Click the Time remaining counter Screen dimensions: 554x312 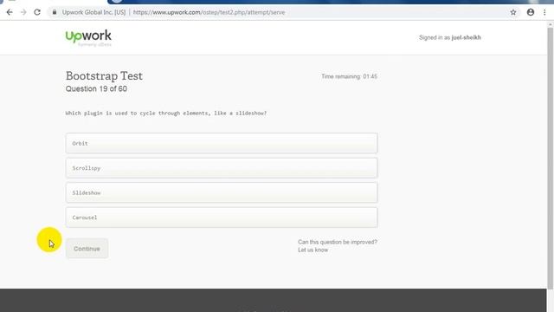click(x=349, y=76)
